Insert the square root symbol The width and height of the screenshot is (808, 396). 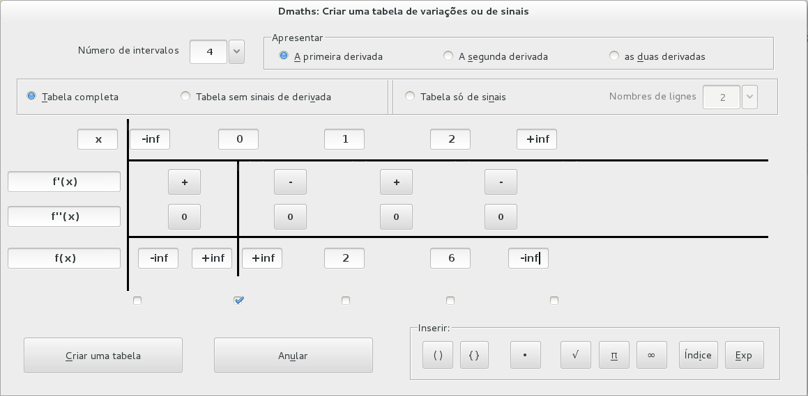tap(576, 355)
